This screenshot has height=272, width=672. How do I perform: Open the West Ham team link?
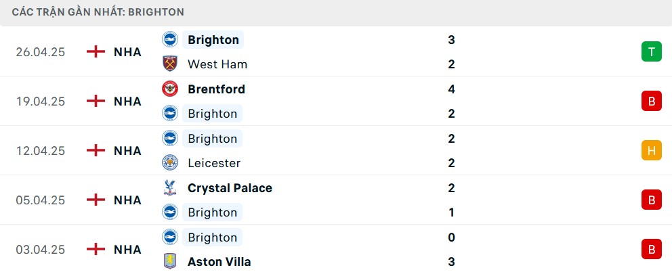point(217,64)
